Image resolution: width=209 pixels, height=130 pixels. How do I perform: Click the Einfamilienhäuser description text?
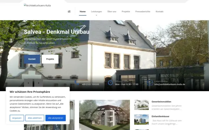pos(167,122)
